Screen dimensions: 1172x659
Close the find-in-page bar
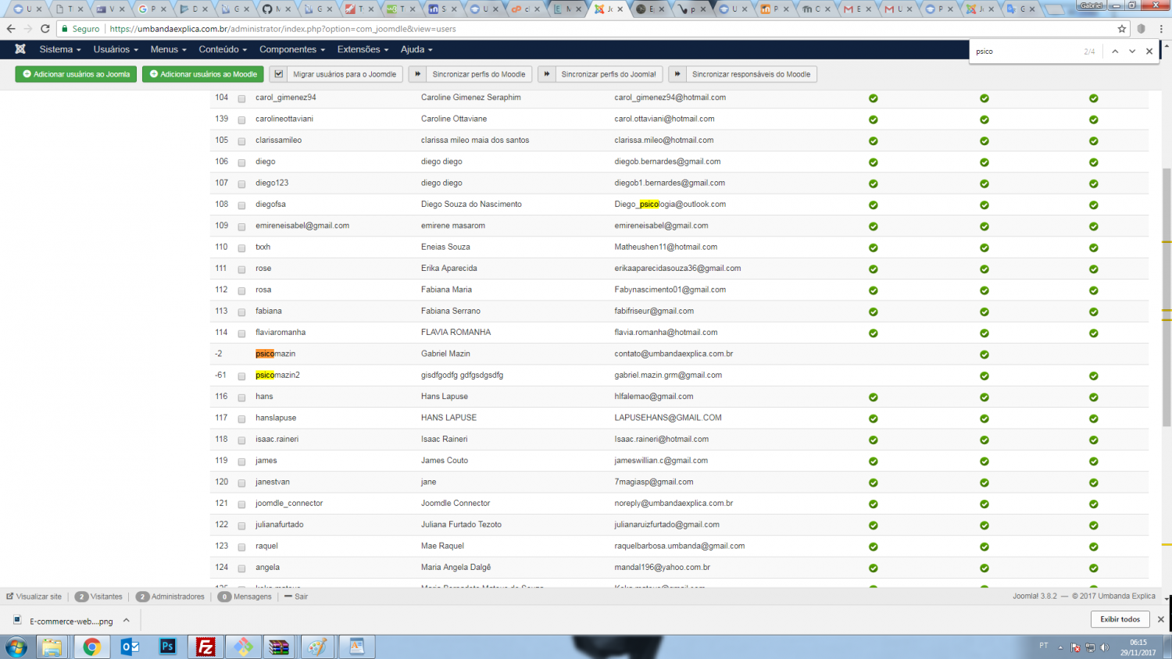pos(1149,52)
